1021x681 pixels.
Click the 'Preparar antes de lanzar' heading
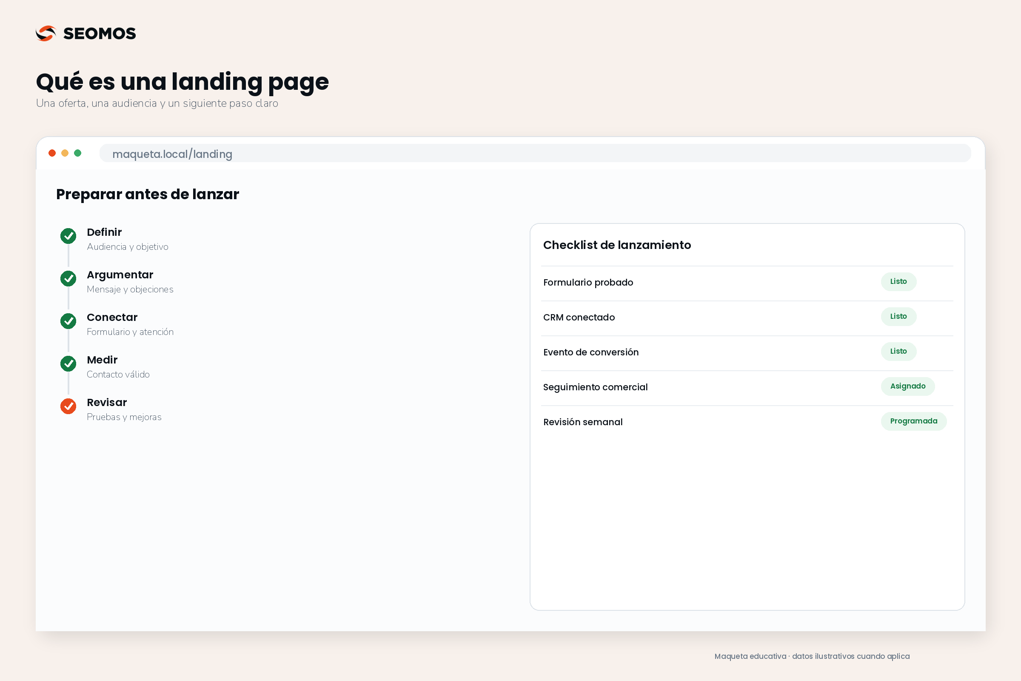click(148, 194)
